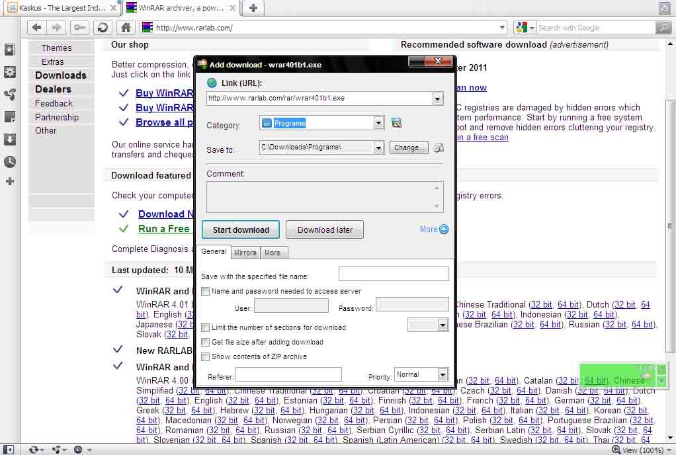This screenshot has width=676, height=455.
Task: Open the Priority dropdown set to Normal
Action: [x=443, y=375]
